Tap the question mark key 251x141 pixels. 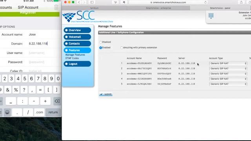(24, 90)
